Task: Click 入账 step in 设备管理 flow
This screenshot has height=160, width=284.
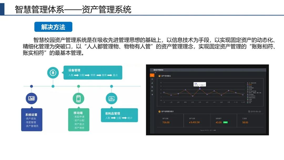Action: (71, 75)
